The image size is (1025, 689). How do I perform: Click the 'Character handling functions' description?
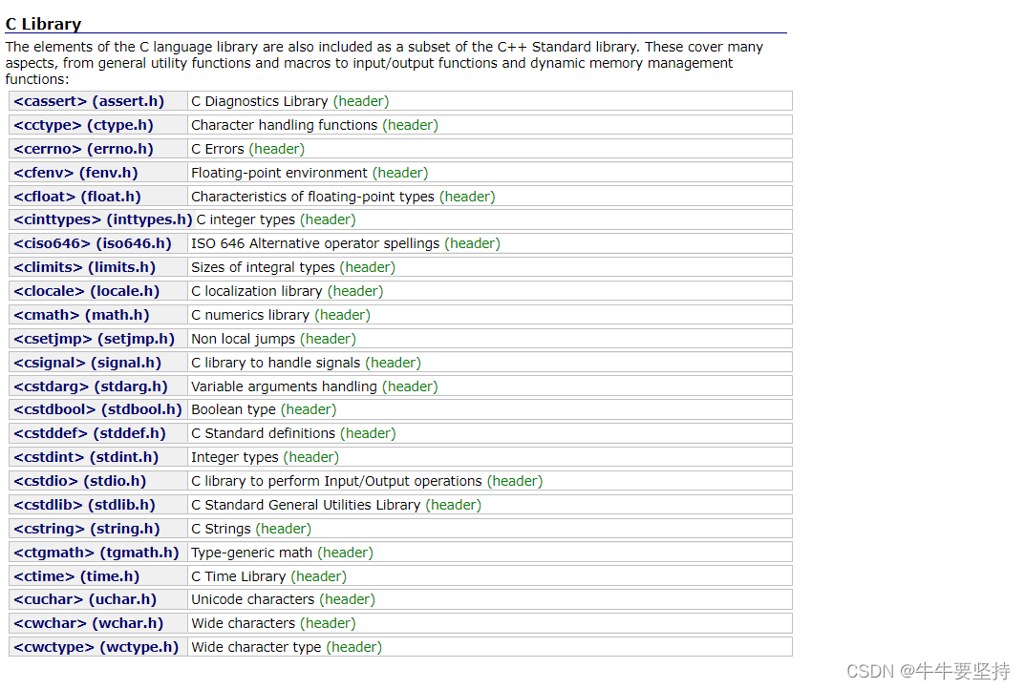pyautogui.click(x=285, y=125)
